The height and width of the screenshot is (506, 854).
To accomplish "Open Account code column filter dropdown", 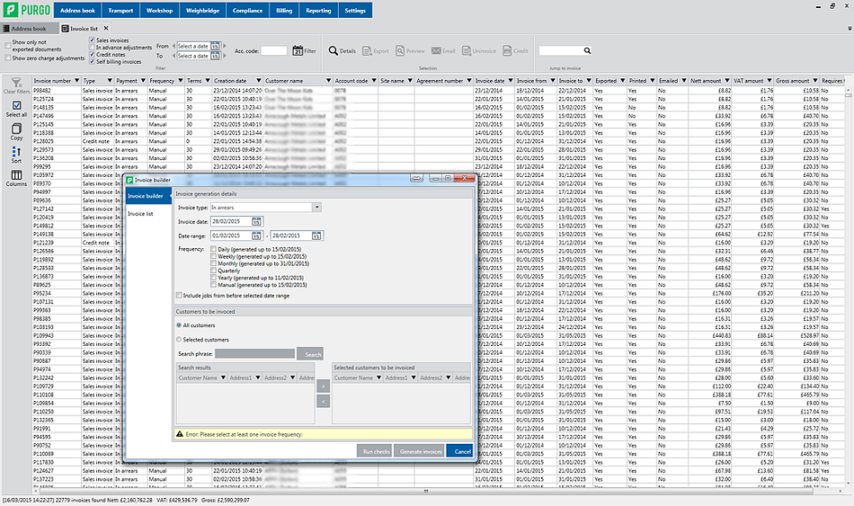I will [374, 81].
